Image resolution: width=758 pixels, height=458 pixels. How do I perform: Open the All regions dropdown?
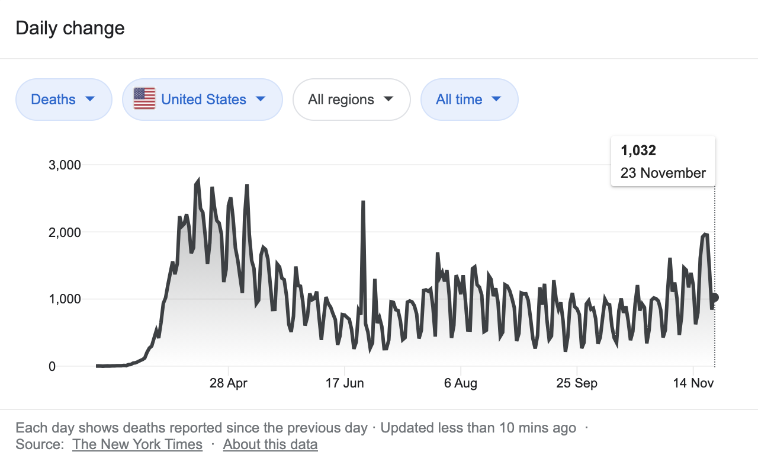click(351, 100)
